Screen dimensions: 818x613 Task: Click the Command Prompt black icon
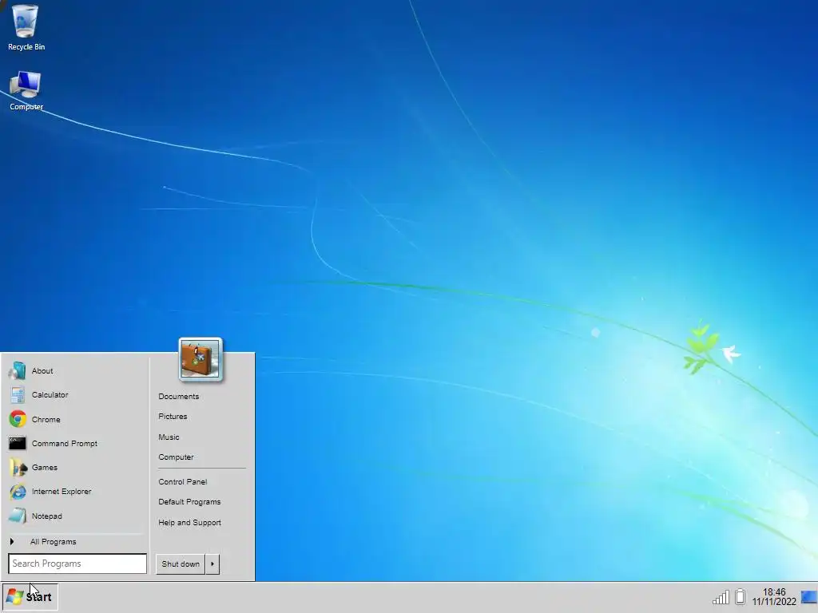pyautogui.click(x=18, y=444)
